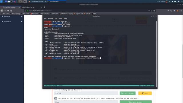Open the notifications bell in top panel
Image resolution: width=183 pixels, height=103 pixels.
click(x=172, y=1)
